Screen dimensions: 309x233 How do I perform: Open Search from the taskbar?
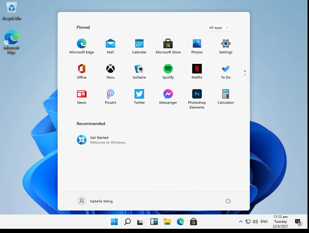click(127, 222)
